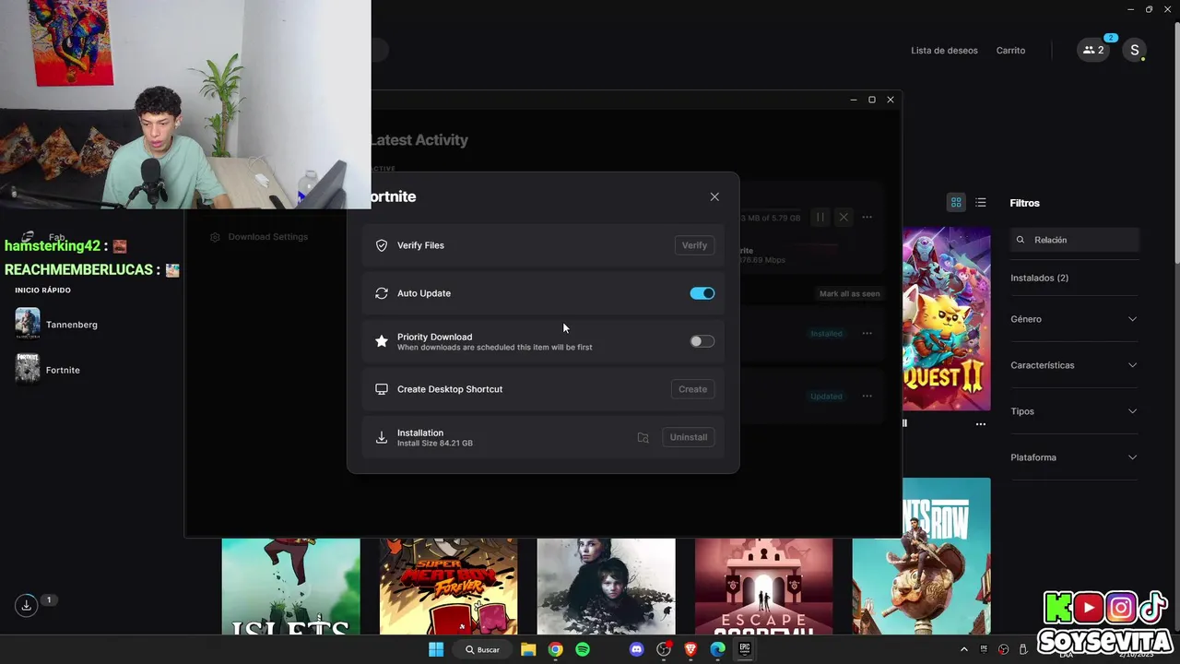Open Microsoft Edge from the taskbar
This screenshot has width=1180, height=664.
click(x=717, y=649)
